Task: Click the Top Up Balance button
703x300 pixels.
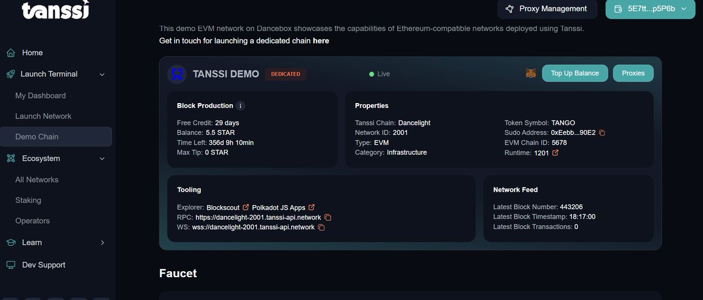Action: (x=575, y=73)
